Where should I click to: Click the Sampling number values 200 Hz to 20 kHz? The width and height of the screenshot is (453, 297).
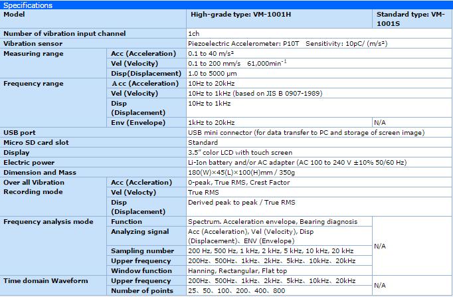coord(271,250)
